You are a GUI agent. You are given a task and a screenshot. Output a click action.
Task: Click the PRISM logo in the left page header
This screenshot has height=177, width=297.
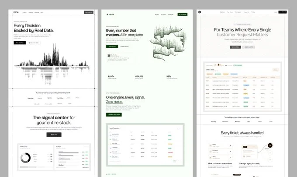(16, 12)
